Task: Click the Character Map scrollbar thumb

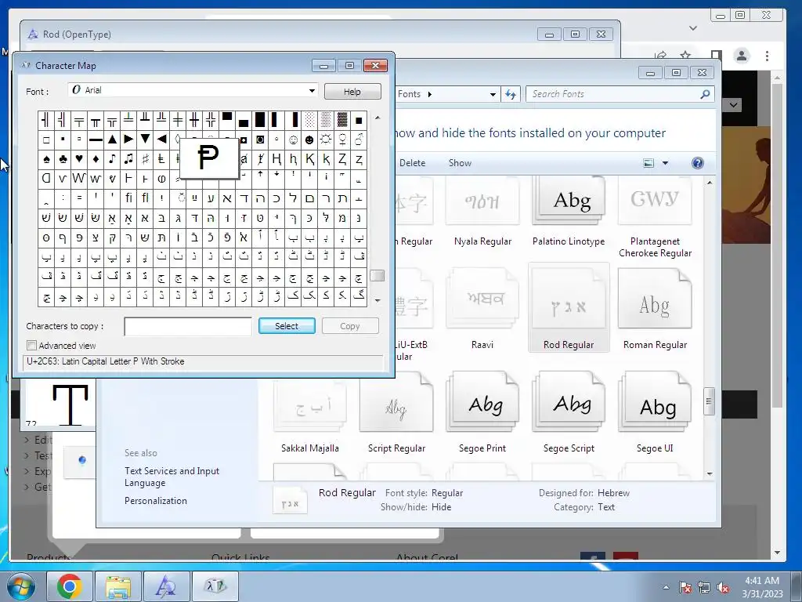Action: pyautogui.click(x=377, y=276)
